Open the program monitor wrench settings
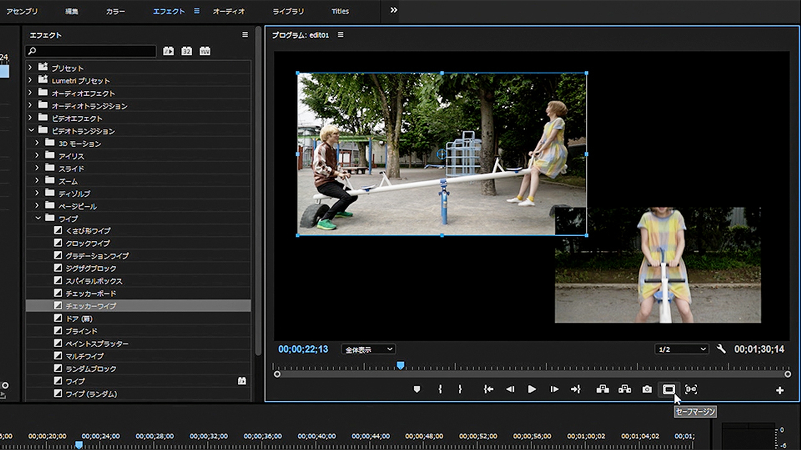Viewport: 801px width, 450px height. [x=721, y=349]
